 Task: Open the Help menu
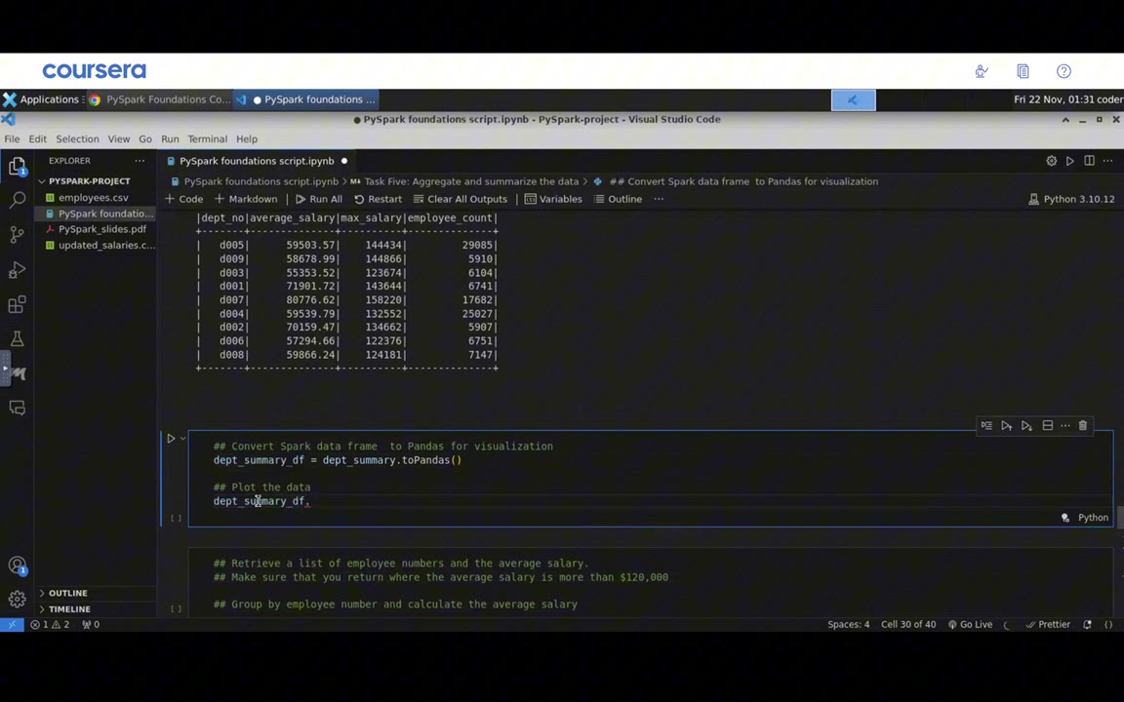pos(247,139)
